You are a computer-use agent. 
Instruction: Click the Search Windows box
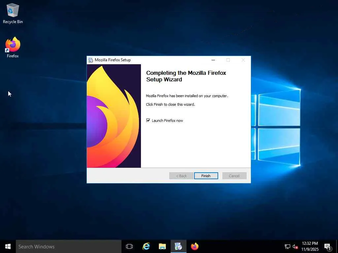69,246
